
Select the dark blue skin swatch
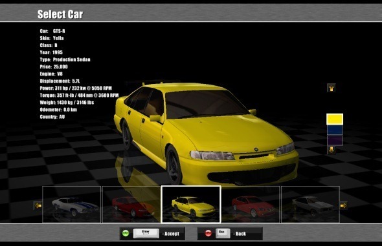point(335,130)
